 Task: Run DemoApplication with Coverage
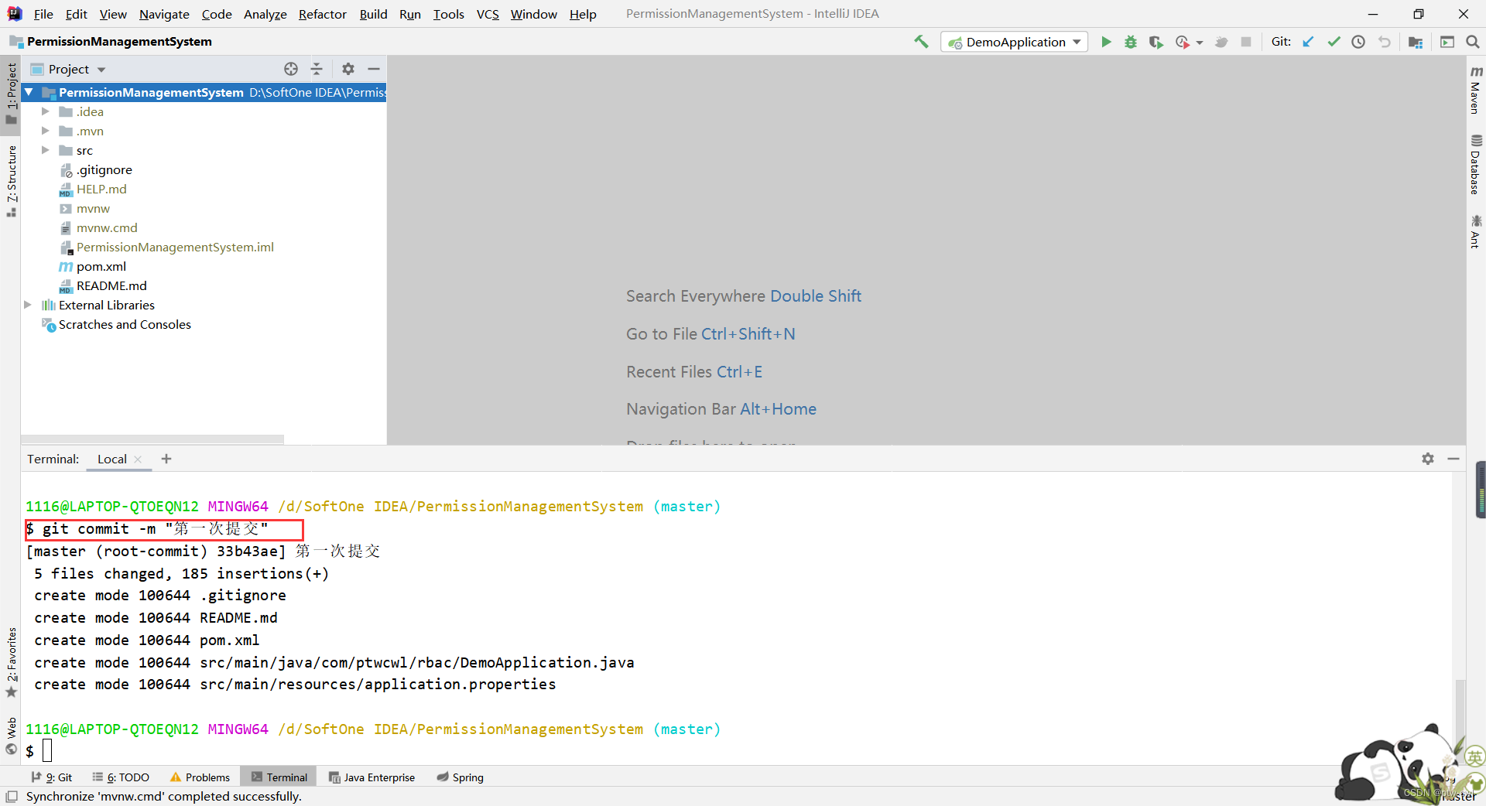point(1156,42)
